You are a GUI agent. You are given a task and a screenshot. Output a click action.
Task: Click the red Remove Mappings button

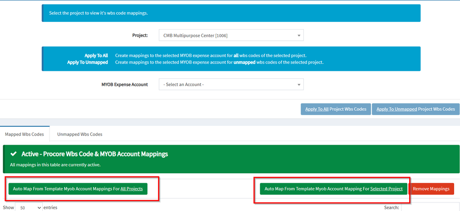(x=431, y=189)
